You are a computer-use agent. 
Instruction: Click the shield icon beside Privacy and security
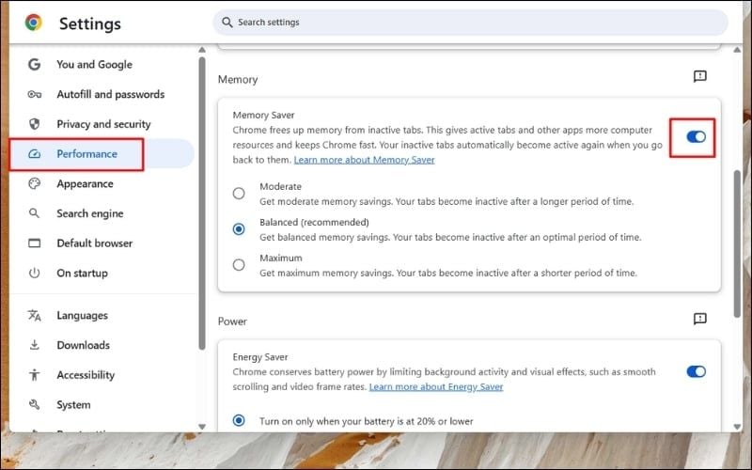[x=34, y=124]
